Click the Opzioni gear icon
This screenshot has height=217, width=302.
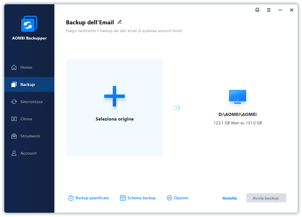(x=169, y=198)
